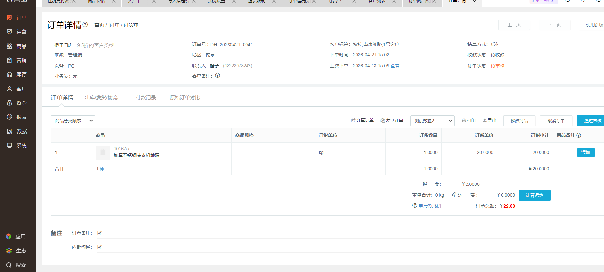Switch to the 付款记录 tab

(x=146, y=98)
